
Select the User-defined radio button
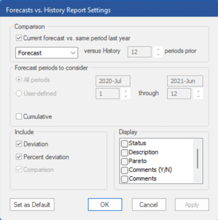[x=19, y=93]
